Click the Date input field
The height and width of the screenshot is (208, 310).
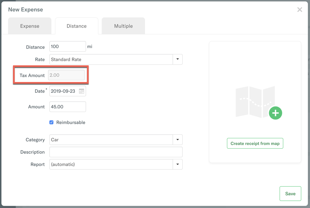[64, 91]
